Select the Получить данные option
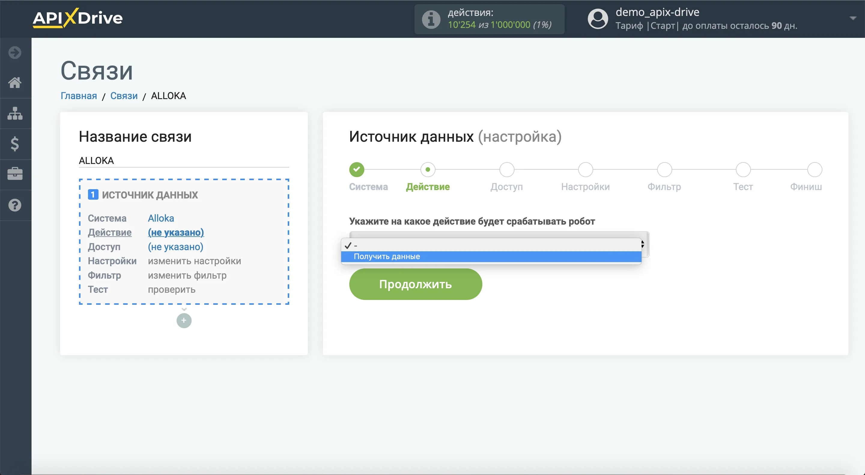This screenshot has width=865, height=475. click(x=491, y=256)
